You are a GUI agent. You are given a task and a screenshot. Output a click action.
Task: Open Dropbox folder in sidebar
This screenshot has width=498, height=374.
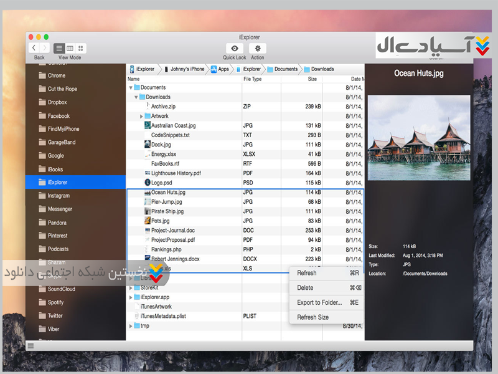57,102
